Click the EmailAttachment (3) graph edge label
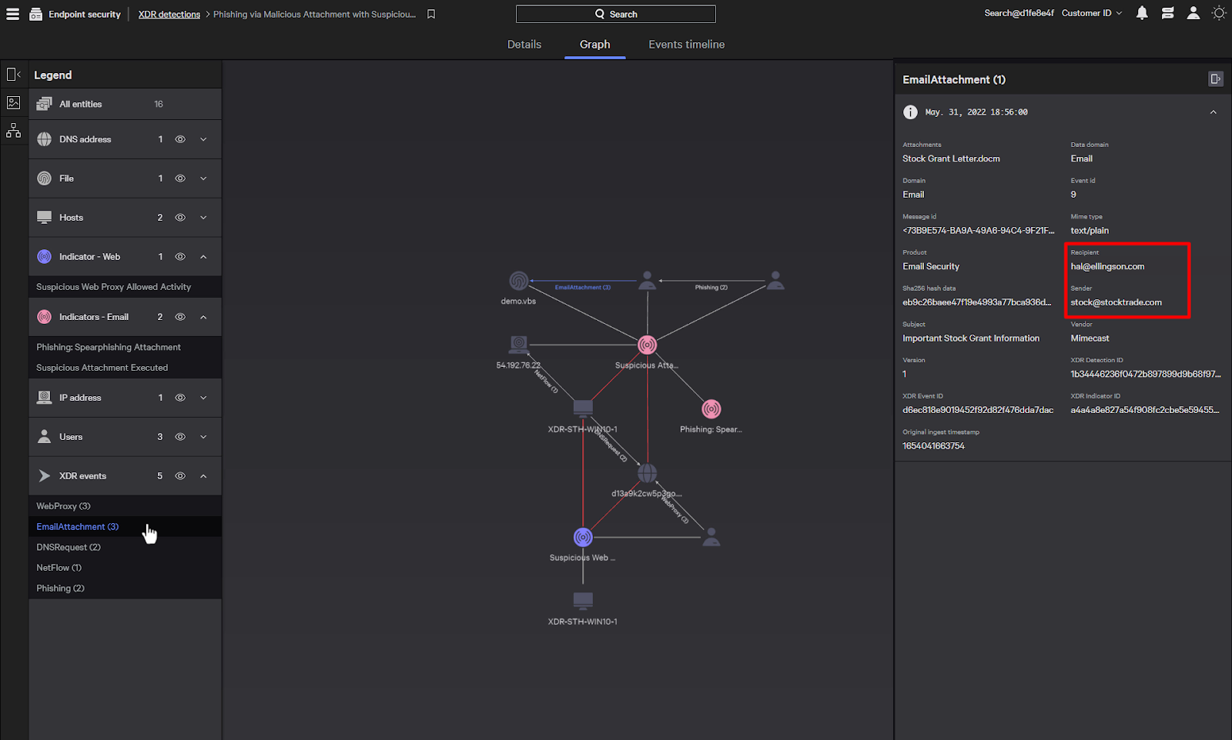Screen dimensions: 1232x740 click(x=583, y=288)
